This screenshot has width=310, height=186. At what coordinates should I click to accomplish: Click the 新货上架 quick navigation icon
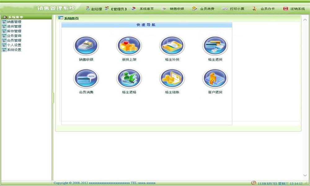[x=129, y=46]
